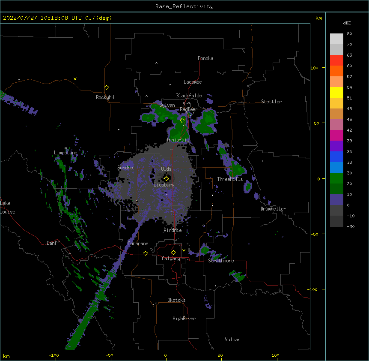Click the yellow marker south of RedDeer

(x=182, y=120)
